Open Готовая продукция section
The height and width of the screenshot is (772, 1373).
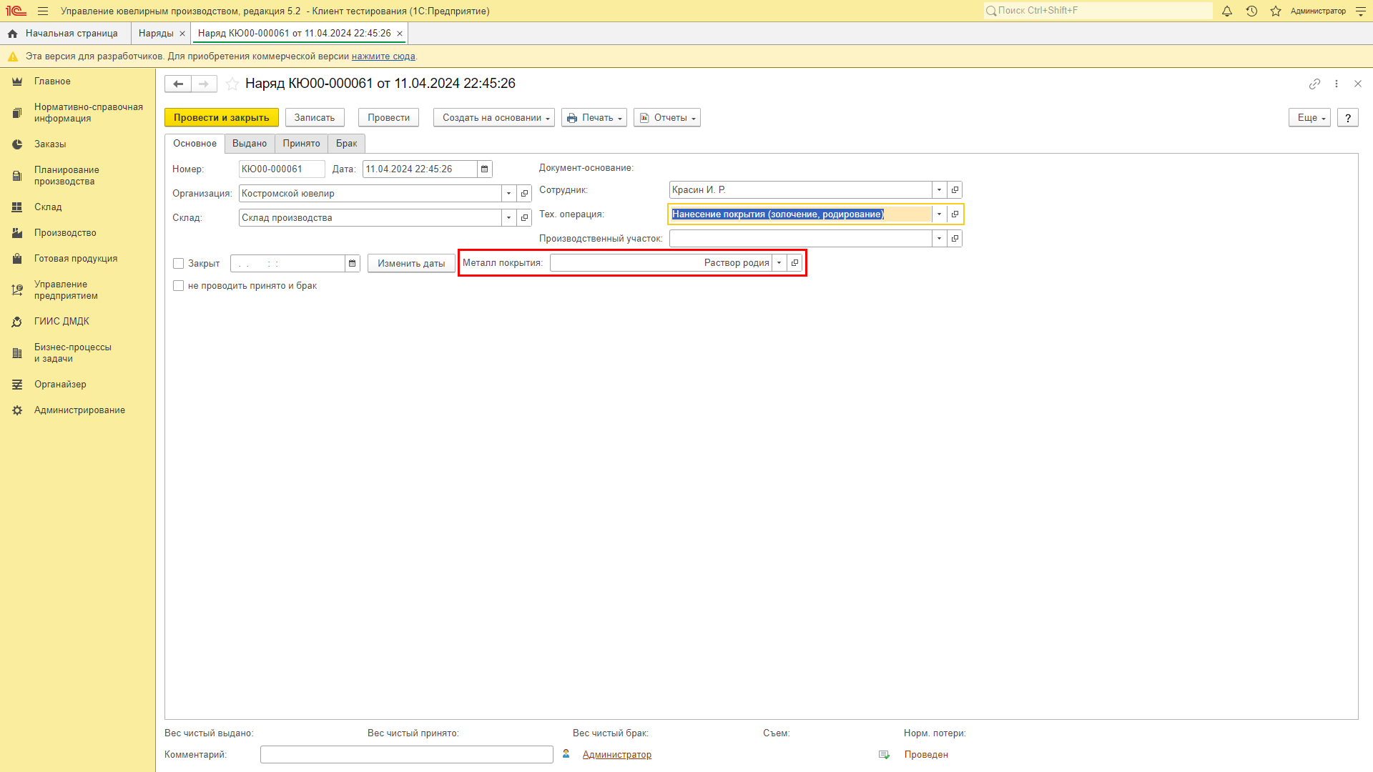76,259
